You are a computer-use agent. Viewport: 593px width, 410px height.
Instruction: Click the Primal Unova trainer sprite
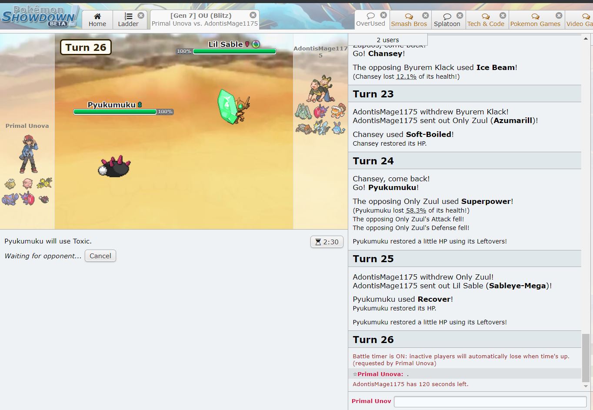(x=28, y=154)
